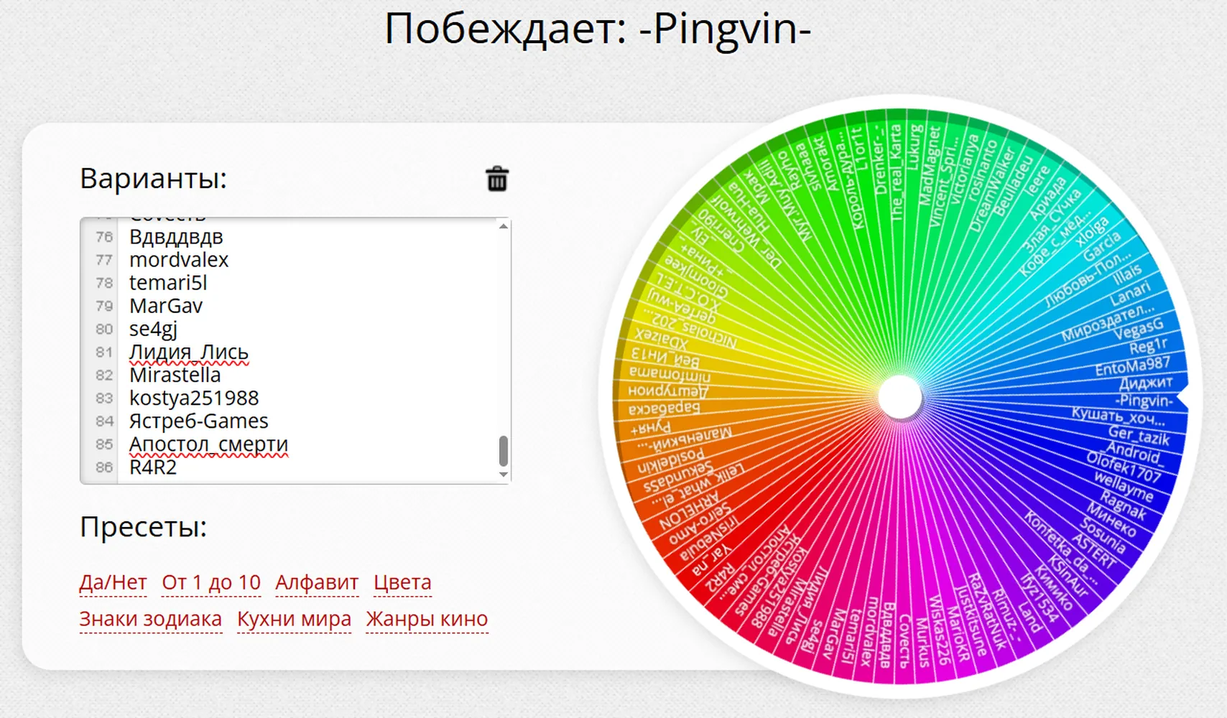
Task: Place cursor on MarGav list entry
Action: click(166, 305)
